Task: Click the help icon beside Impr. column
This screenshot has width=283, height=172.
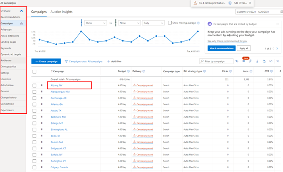Action: tap(251, 71)
